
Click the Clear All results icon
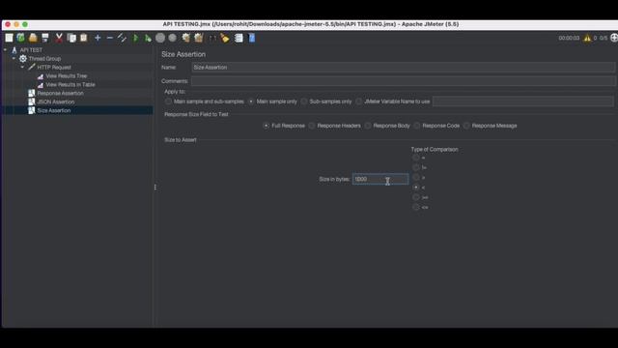click(199, 38)
